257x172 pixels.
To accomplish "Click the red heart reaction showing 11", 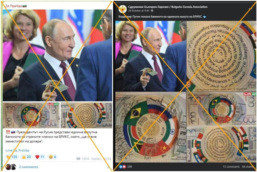I will [x=40, y=157].
